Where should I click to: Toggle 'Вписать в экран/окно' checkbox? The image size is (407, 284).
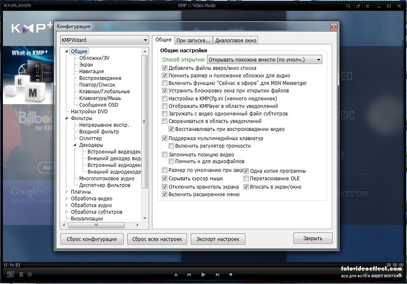pos(246,187)
